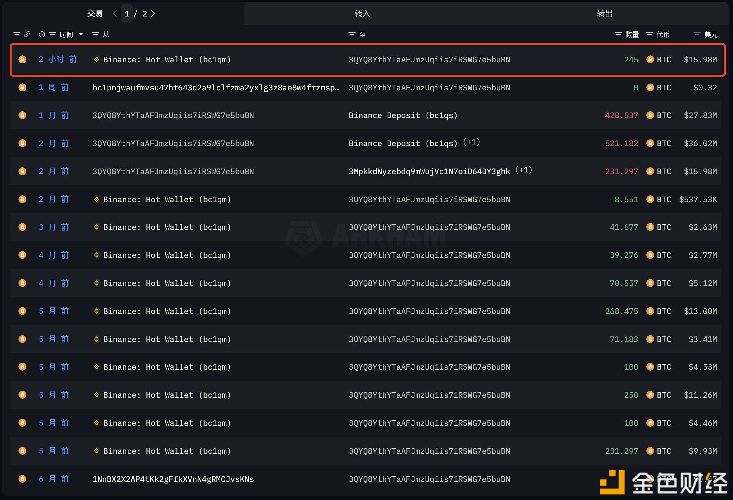Click the 6 月 前 timestamp
This screenshot has height=500, width=733.
[x=54, y=479]
